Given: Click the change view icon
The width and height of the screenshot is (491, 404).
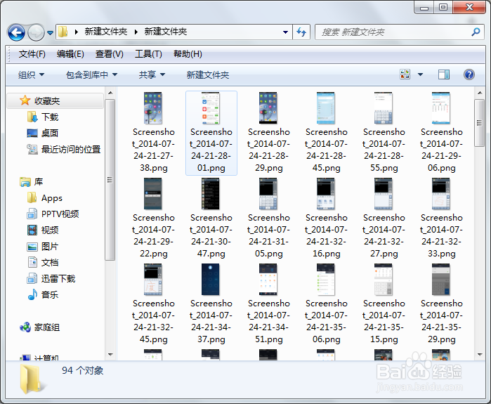Looking at the screenshot, I should tap(405, 74).
